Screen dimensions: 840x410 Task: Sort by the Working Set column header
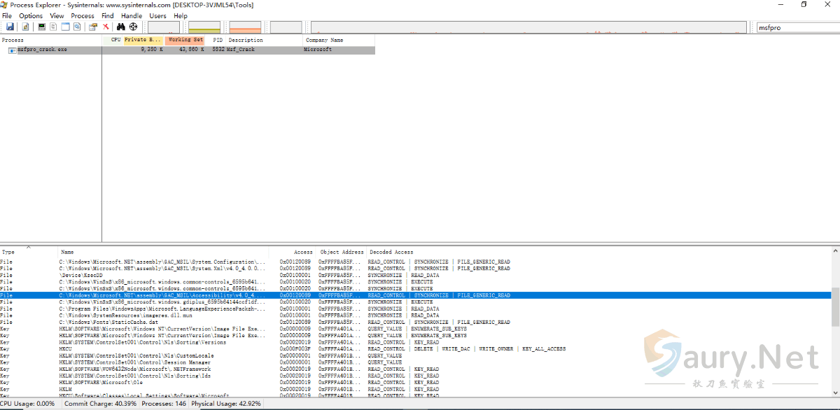coord(185,40)
